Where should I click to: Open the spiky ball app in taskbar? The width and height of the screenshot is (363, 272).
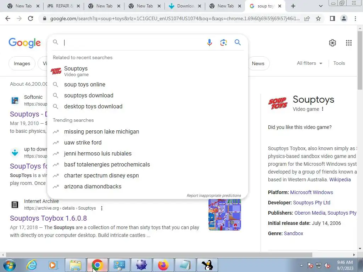pos(141,265)
